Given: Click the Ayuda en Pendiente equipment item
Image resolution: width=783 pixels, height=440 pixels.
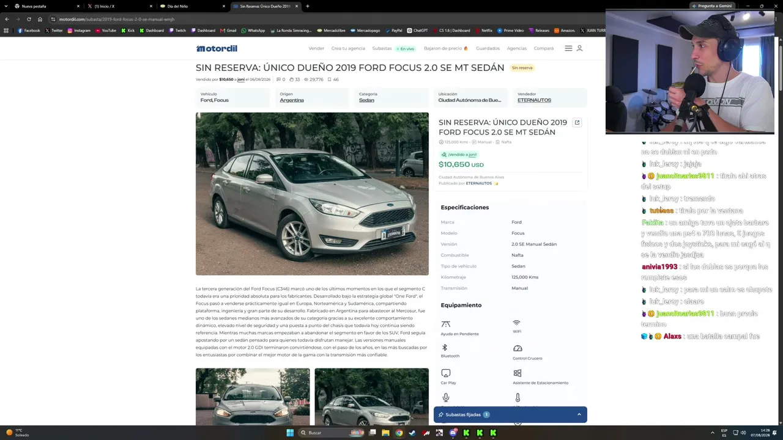Looking at the screenshot, I should 460,328.
